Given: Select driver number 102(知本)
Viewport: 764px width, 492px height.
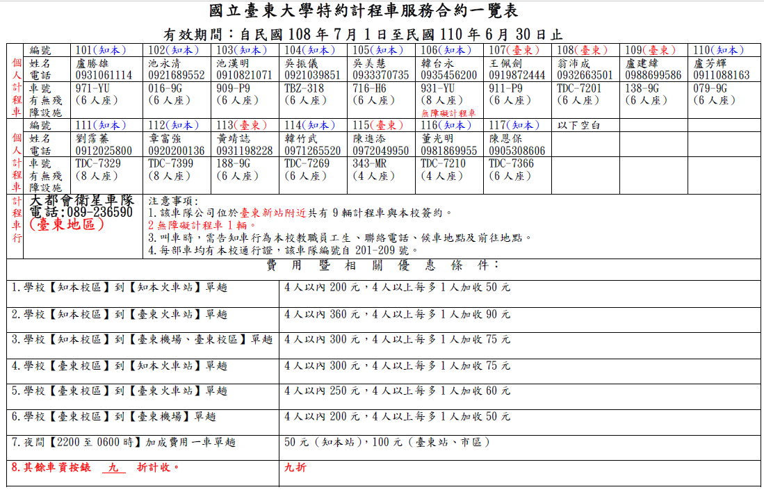Looking at the screenshot, I should pyautogui.click(x=174, y=50).
